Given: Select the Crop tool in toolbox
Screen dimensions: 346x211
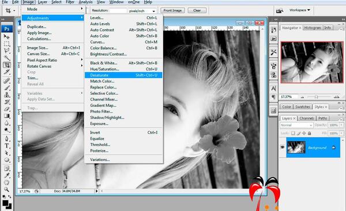Looking at the screenshot, I should coord(6,65).
